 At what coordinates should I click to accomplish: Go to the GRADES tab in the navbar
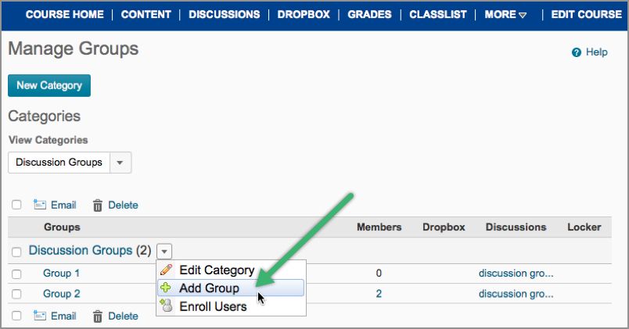[x=369, y=14]
